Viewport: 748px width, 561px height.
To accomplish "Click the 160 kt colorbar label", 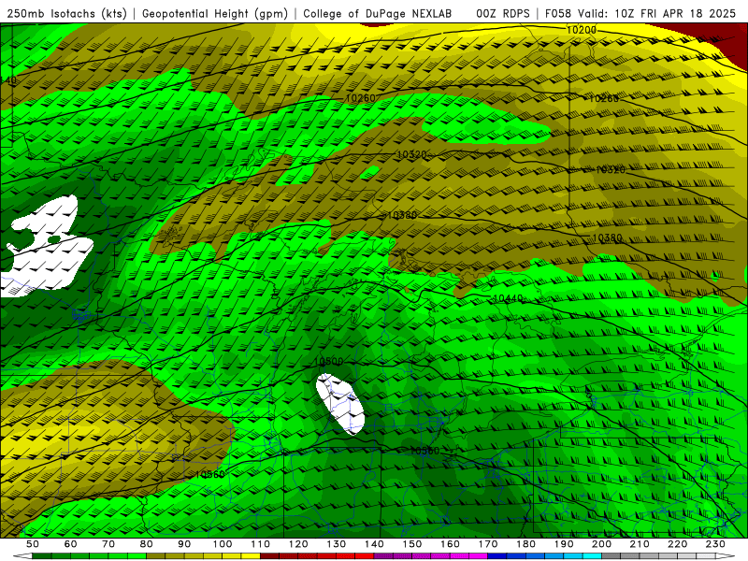I will [450, 544].
